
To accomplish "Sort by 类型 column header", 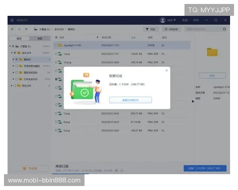I will pyautogui.click(x=150, y=38).
